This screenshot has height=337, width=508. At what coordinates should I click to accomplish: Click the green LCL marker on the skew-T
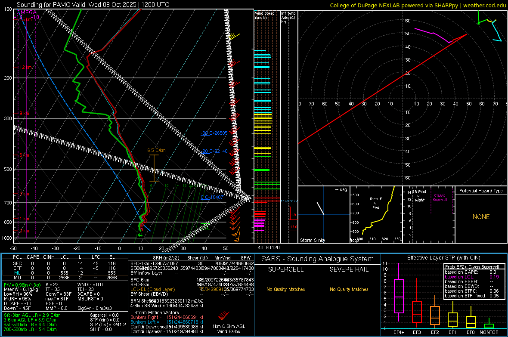[205, 226]
